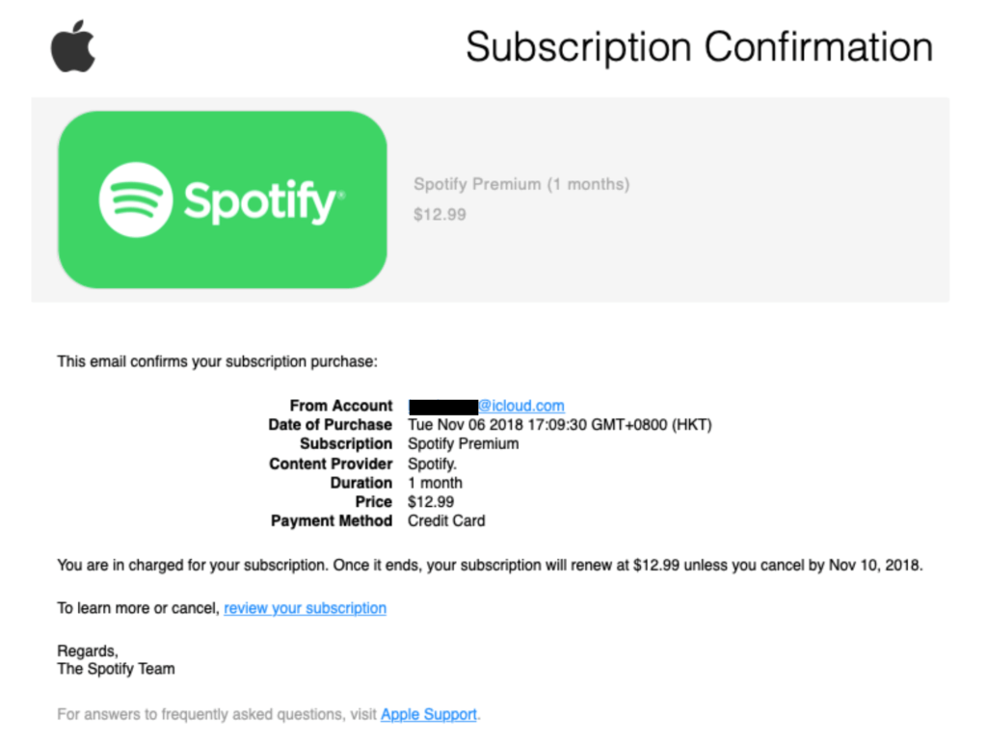987x744 pixels.
Task: Click the gray $12.99 price under product title
Action: click(440, 214)
